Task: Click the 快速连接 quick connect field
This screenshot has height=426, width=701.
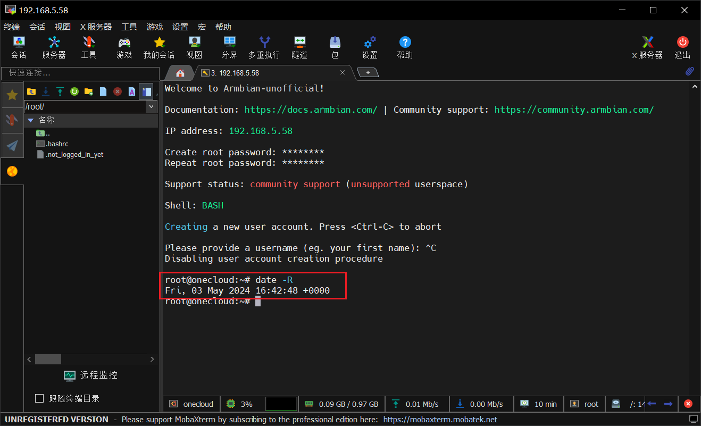Action: pos(80,73)
